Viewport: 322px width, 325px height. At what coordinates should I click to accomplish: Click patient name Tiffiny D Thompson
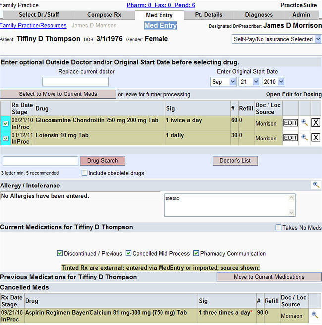[49, 39]
